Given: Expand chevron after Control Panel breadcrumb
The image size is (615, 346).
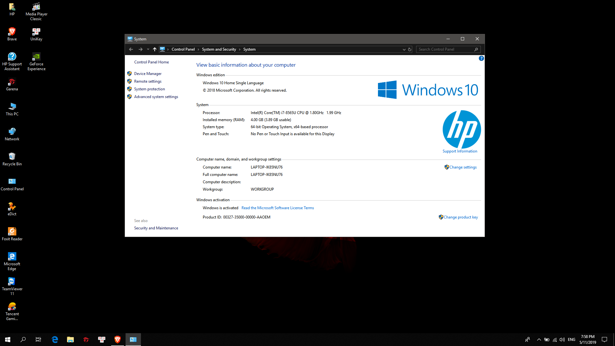Looking at the screenshot, I should pyautogui.click(x=198, y=49).
